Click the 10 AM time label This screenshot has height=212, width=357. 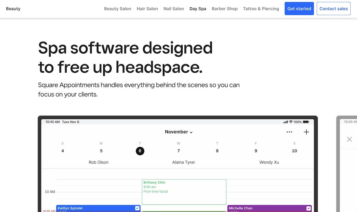(50, 192)
